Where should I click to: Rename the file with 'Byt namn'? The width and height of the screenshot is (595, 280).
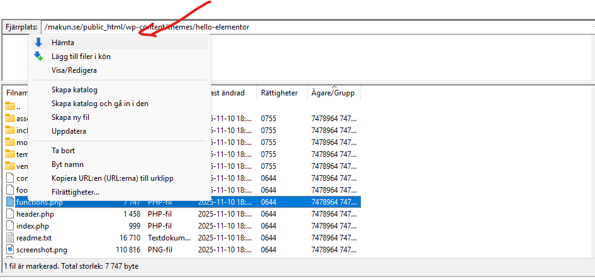[67, 164]
